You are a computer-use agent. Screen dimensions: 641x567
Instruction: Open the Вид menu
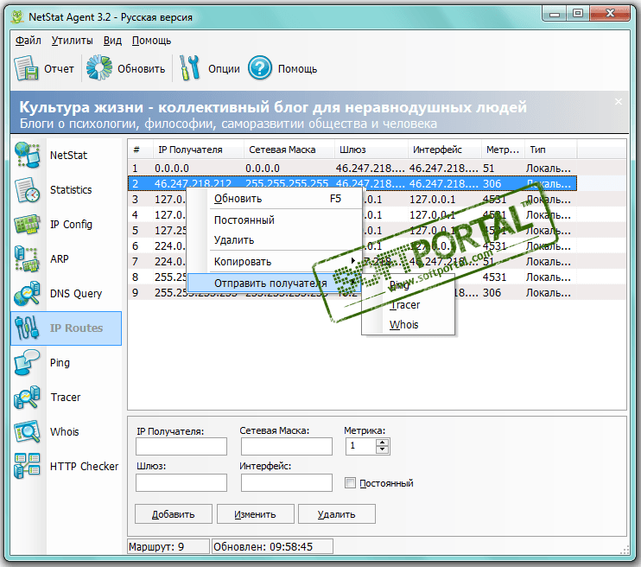coord(112,41)
